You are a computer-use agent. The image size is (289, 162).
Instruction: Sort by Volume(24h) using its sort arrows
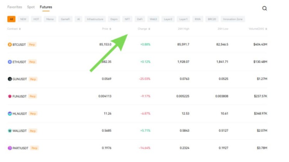(266, 29)
